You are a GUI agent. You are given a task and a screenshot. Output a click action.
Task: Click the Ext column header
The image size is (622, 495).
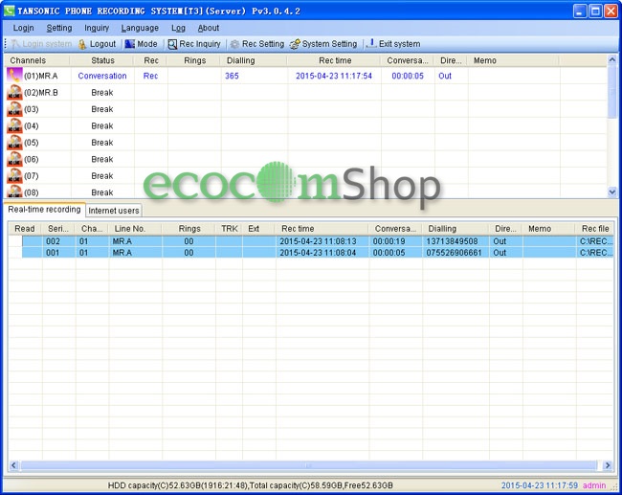coord(258,229)
